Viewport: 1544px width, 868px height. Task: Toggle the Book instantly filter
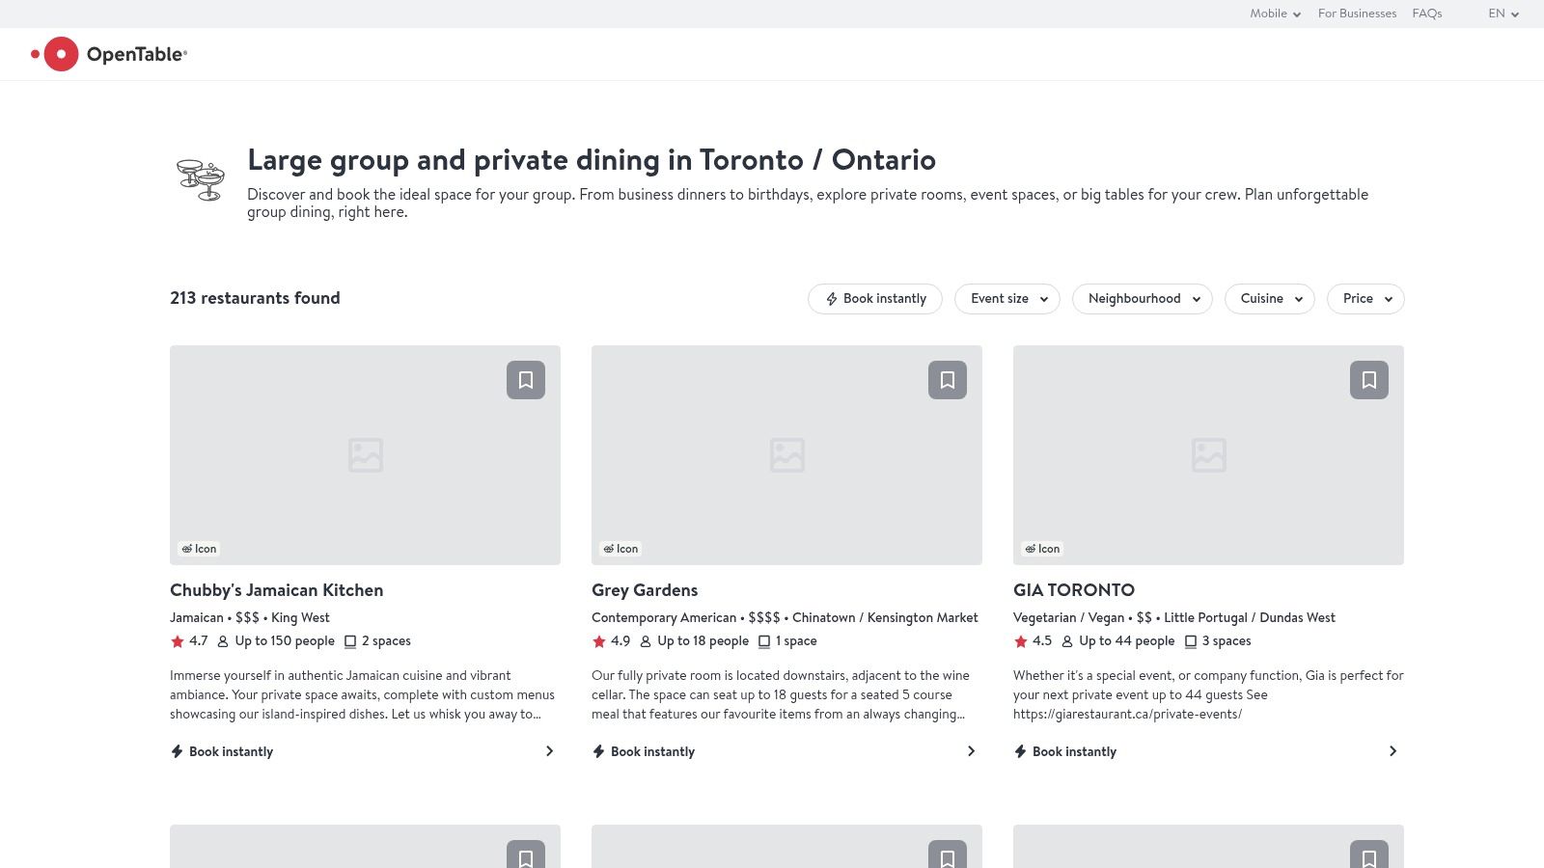click(874, 299)
